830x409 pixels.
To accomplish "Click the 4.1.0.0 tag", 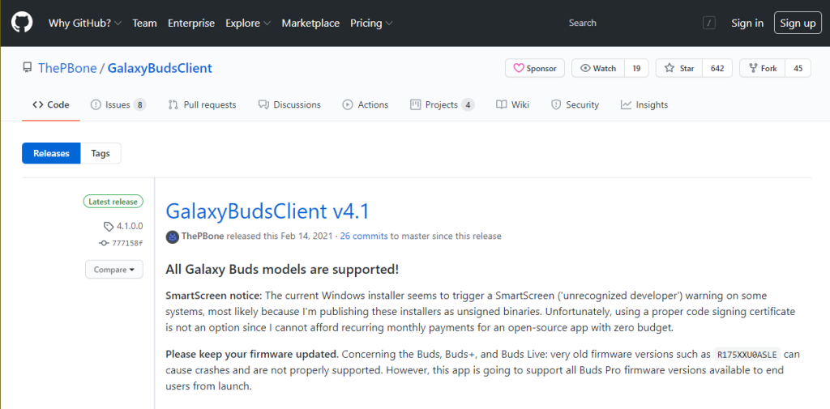I will pos(123,227).
